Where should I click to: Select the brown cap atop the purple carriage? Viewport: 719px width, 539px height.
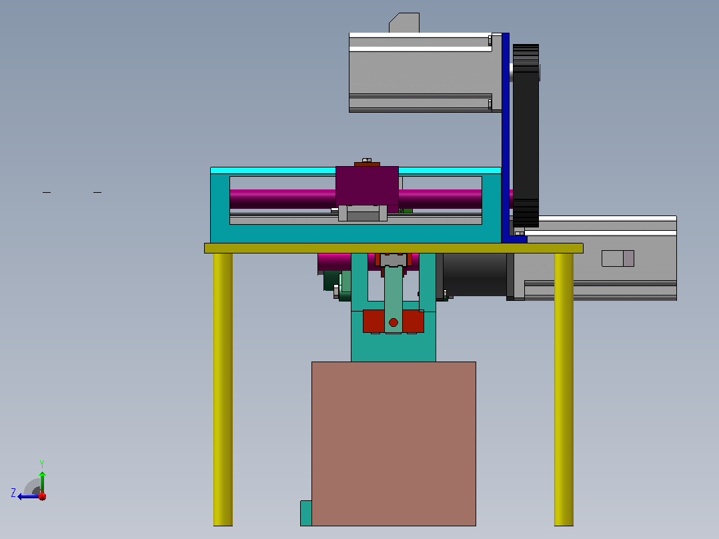point(367,164)
